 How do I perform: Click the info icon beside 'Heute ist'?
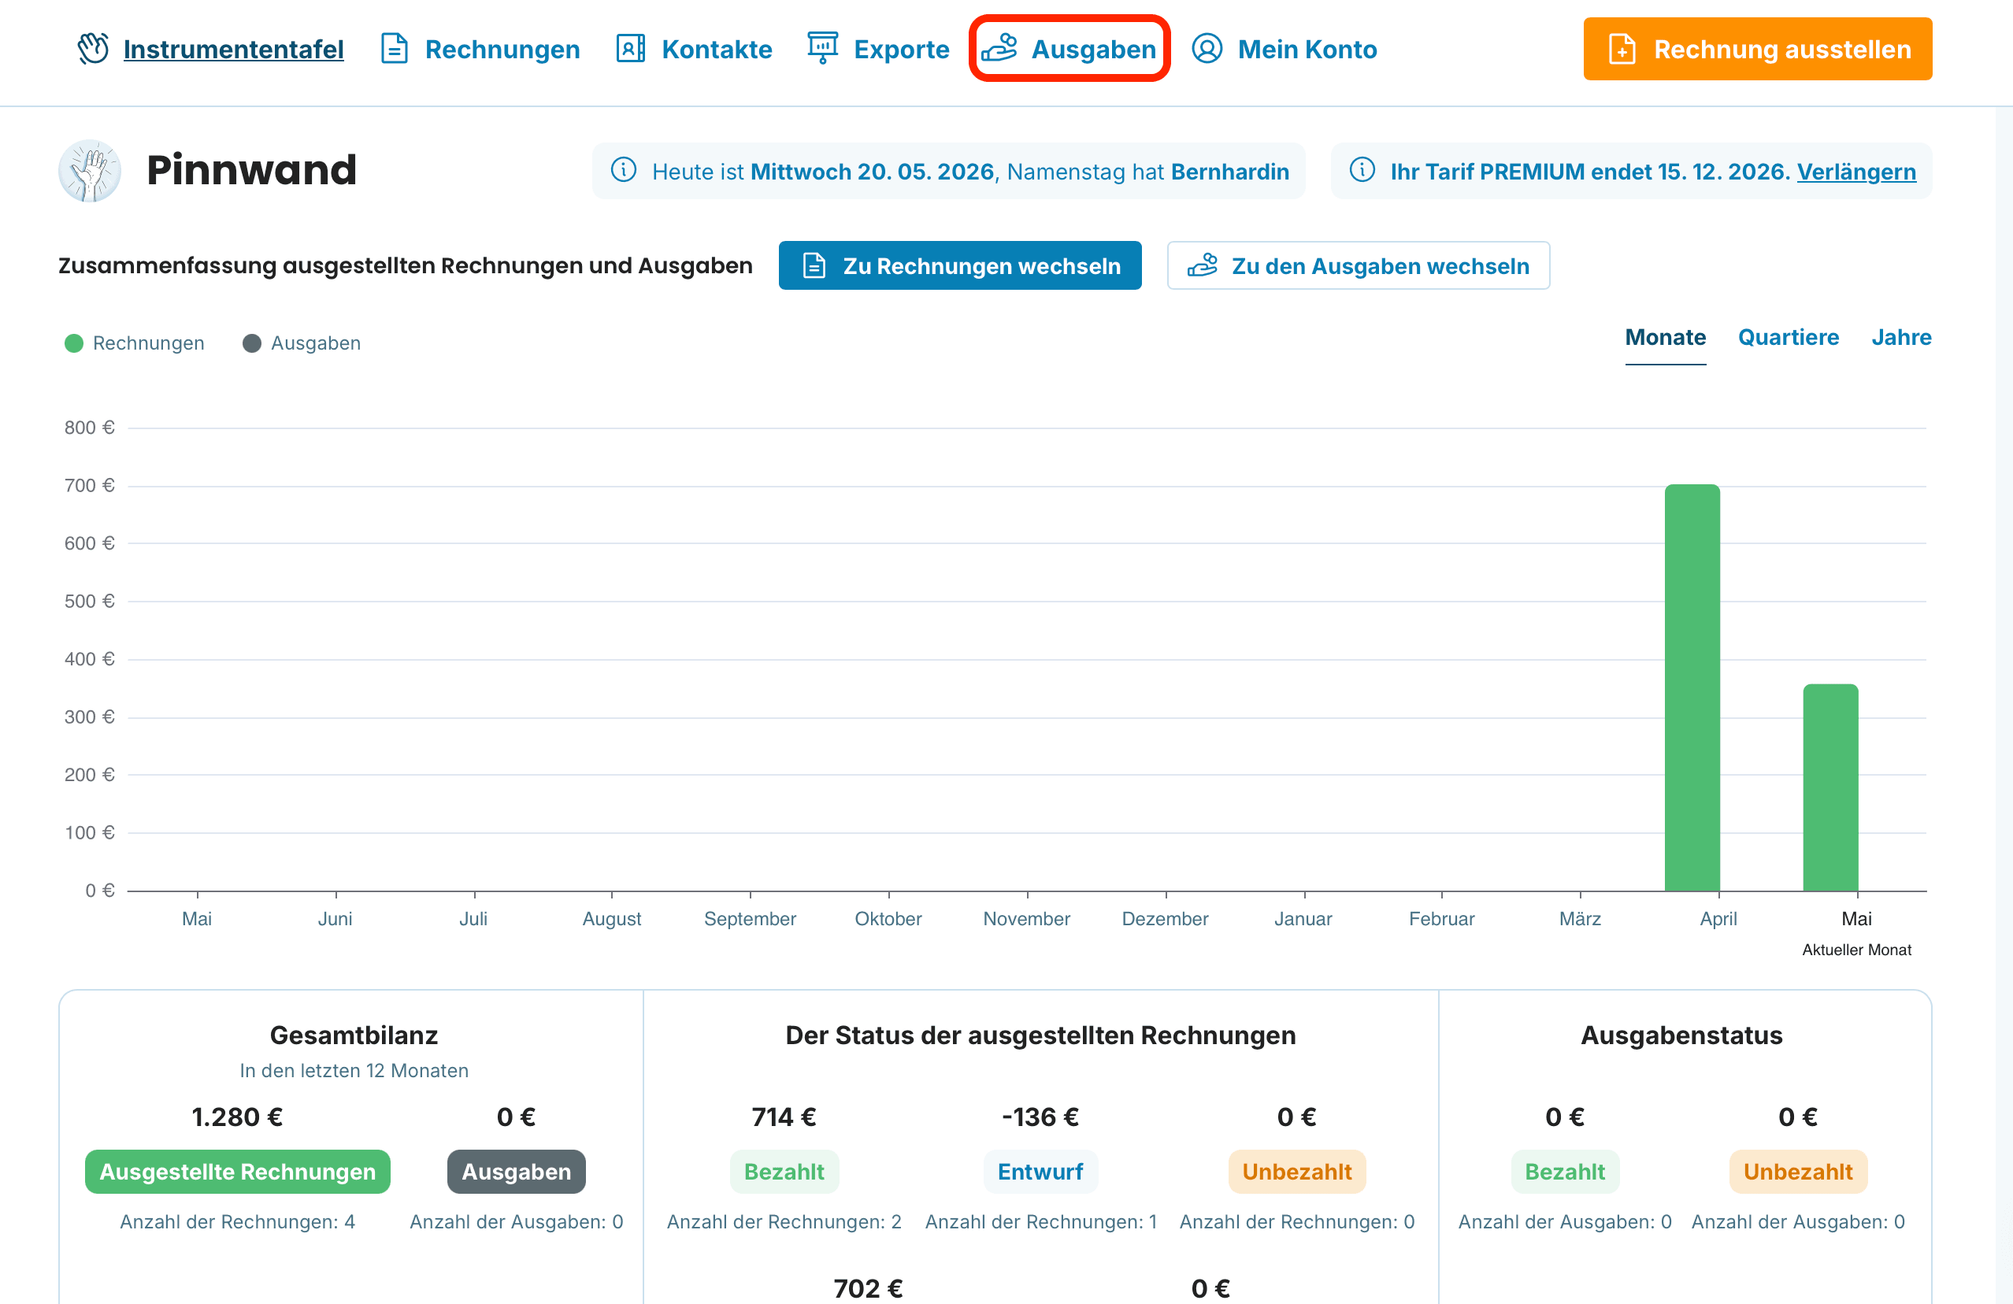point(624,170)
